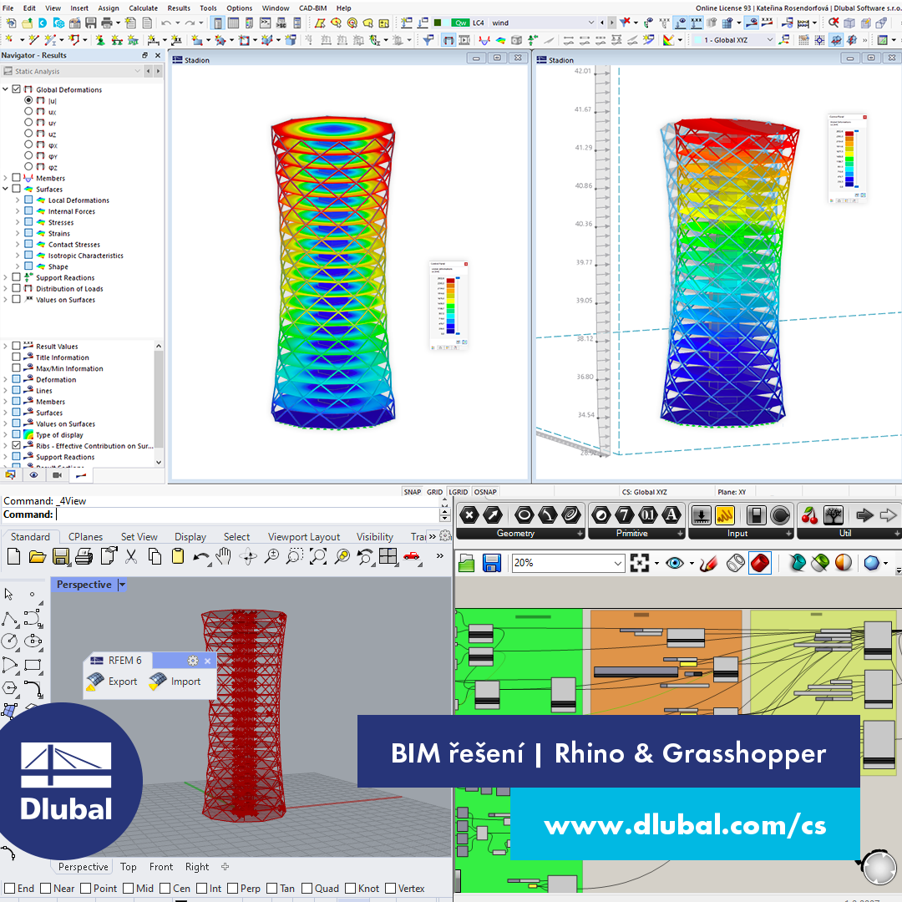Select the |u| global deformation radio button
902x902 pixels.
(x=28, y=100)
